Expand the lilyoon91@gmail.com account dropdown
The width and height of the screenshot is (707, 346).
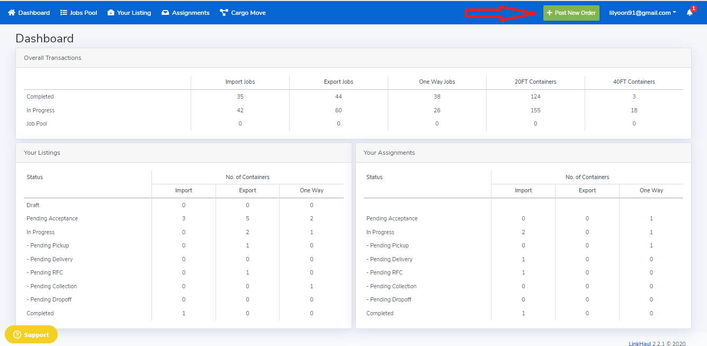tap(642, 13)
